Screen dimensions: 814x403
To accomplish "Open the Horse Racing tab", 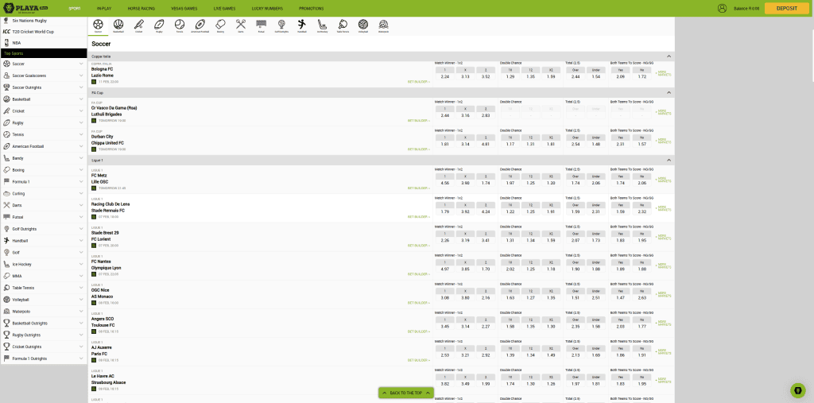I will point(141,8).
